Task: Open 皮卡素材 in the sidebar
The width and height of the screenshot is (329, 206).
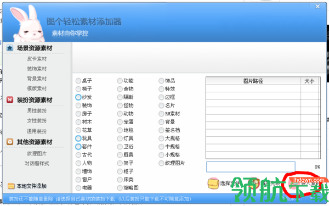Action: click(37, 59)
